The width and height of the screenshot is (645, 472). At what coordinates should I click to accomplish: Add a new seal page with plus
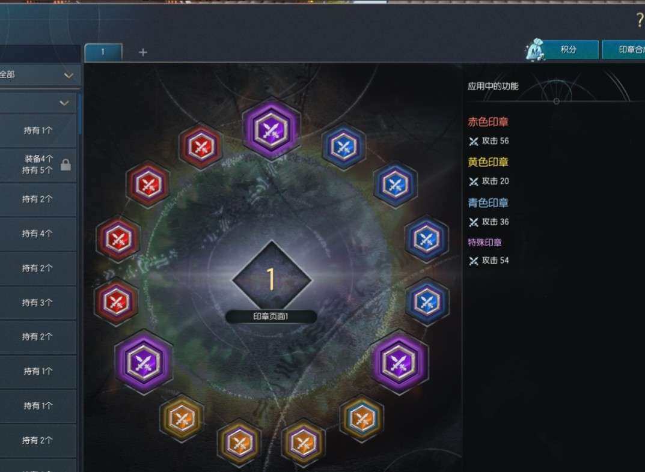142,52
